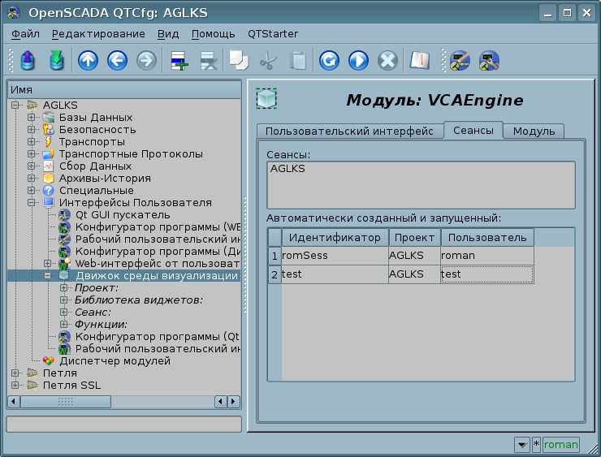Click the blue play/start toolbar icon
601x457 pixels.
[x=358, y=61]
